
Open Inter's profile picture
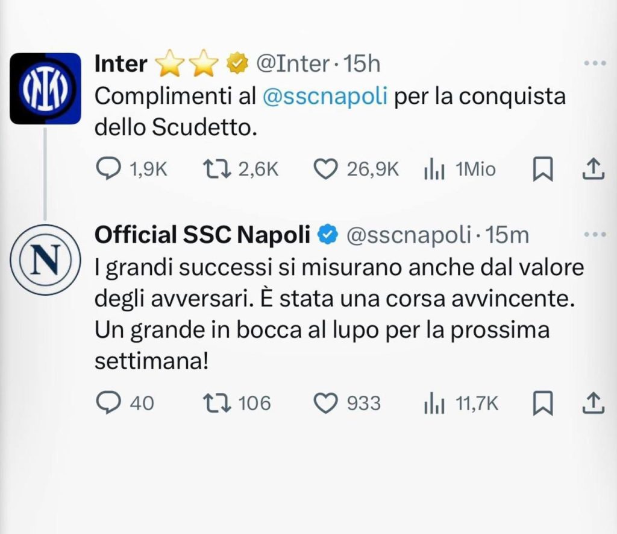[x=45, y=88]
